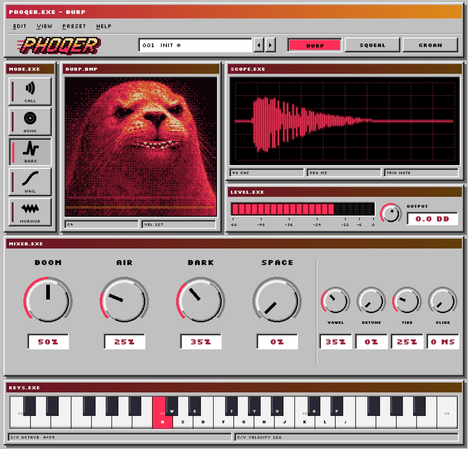Open the Help menu

coord(104,26)
